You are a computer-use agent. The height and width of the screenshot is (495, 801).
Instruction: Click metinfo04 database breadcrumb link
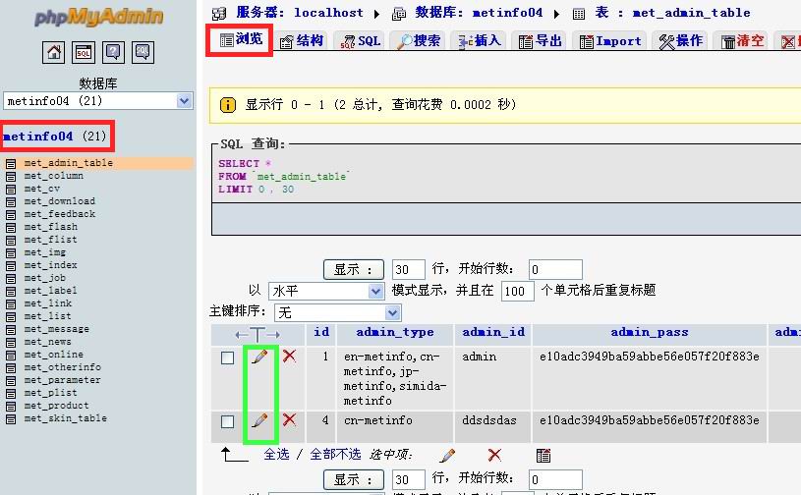coord(507,13)
